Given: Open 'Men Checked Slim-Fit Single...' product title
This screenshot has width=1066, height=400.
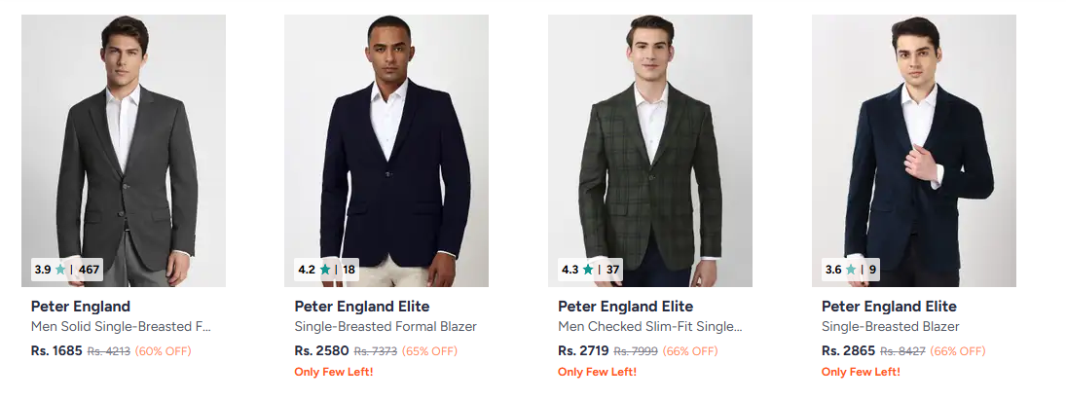Looking at the screenshot, I should coord(650,327).
